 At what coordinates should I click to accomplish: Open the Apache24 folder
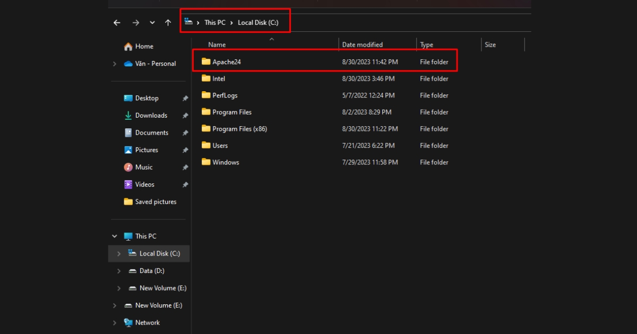pyautogui.click(x=227, y=62)
